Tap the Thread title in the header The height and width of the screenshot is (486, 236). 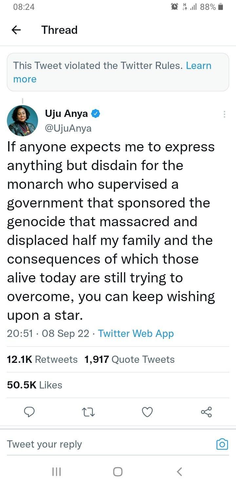[x=59, y=30]
